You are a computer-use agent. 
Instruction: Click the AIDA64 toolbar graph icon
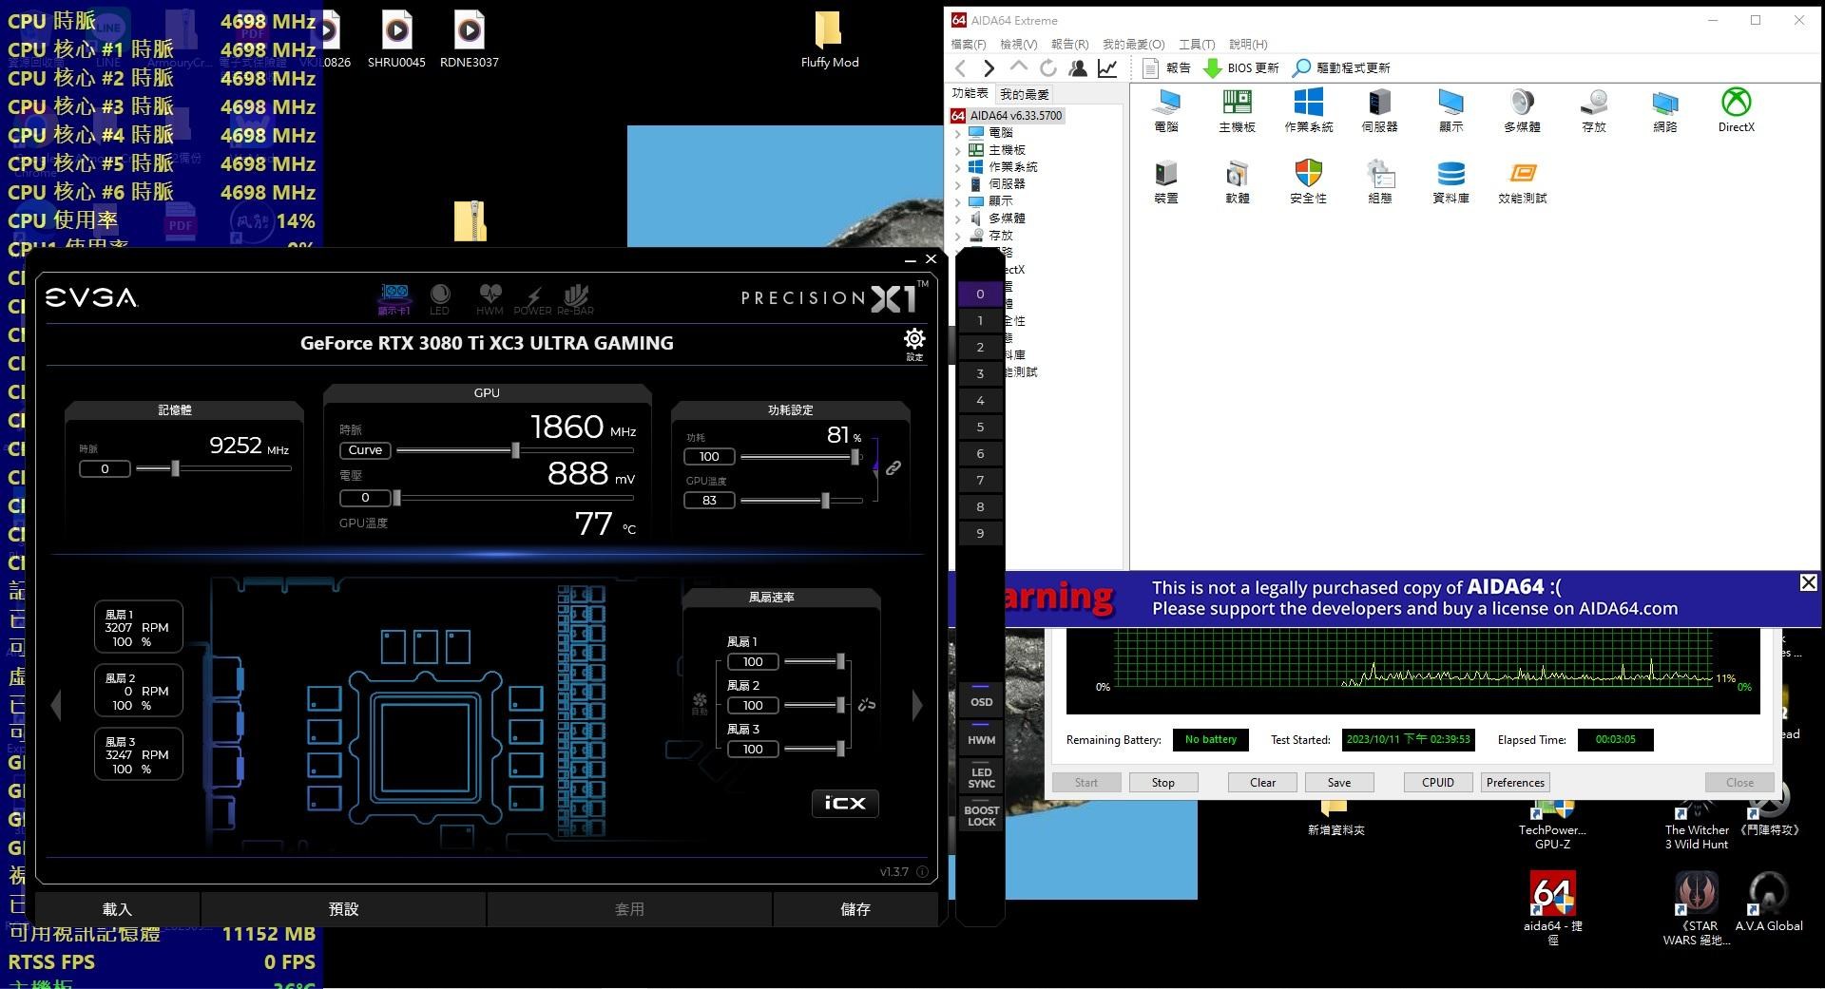point(1107,67)
